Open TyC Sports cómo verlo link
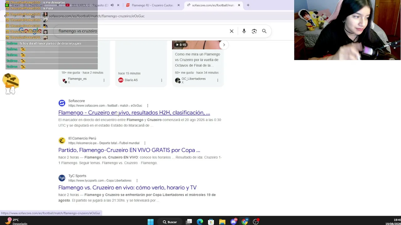The image size is (401, 225). 128,187
